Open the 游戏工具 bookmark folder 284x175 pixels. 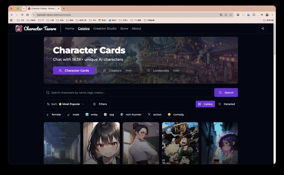click(x=81, y=20)
